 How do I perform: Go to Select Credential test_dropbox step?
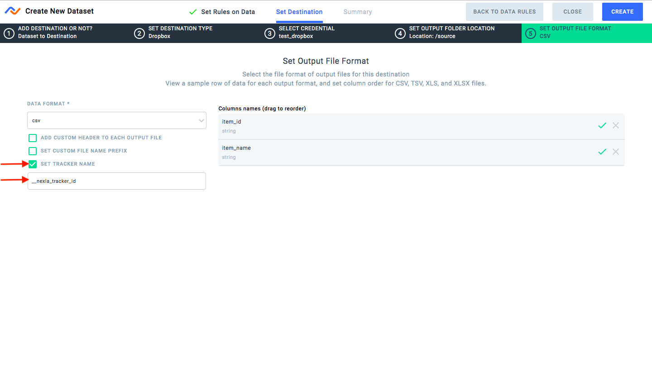(326, 33)
